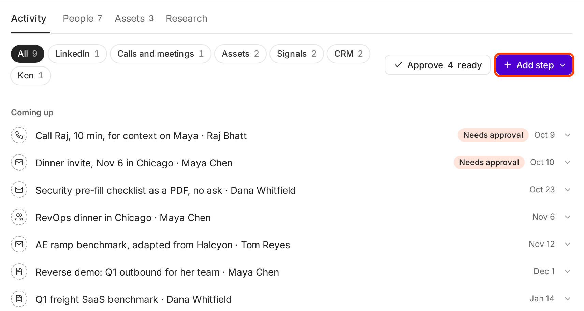Expand the RevOps dinner row dated Nov 6
584x311 pixels.
pyautogui.click(x=568, y=217)
